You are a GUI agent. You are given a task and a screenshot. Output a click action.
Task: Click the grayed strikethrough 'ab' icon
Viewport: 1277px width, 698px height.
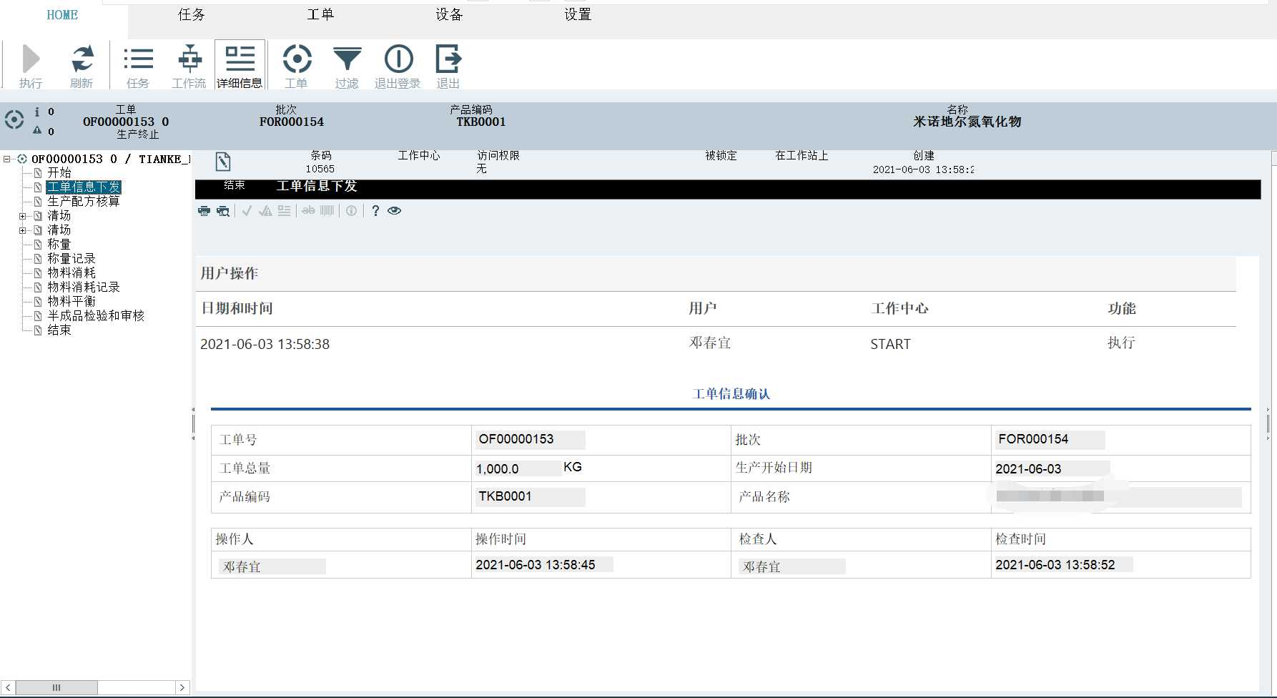[x=308, y=211]
